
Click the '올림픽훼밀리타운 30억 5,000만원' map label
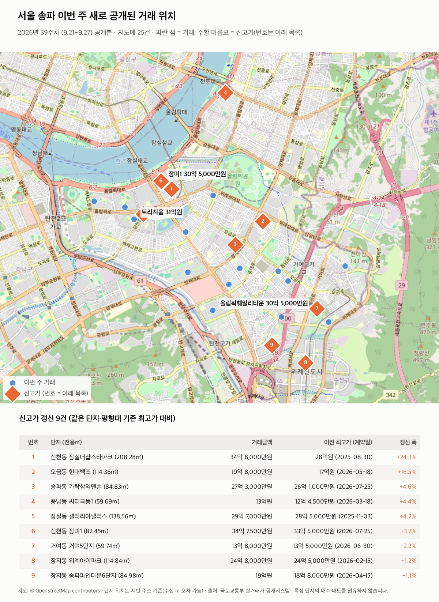(264, 303)
